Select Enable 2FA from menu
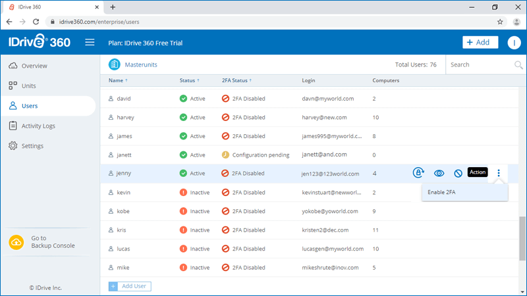 (465, 192)
